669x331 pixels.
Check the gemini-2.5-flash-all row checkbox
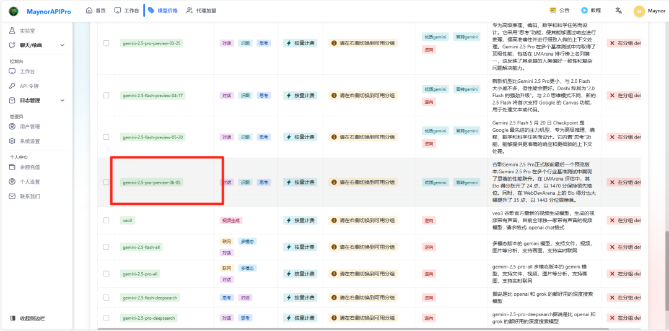[107, 247]
